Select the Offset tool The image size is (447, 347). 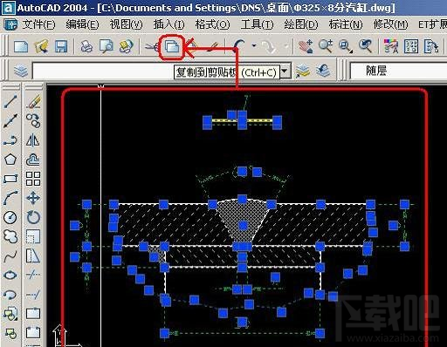pyautogui.click(x=33, y=160)
